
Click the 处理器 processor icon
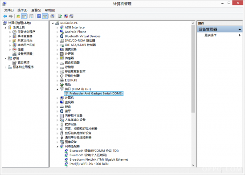point(62,54)
